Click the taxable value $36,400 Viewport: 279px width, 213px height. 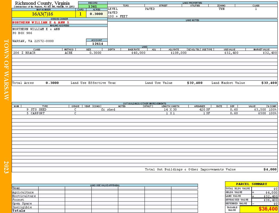point(268,209)
